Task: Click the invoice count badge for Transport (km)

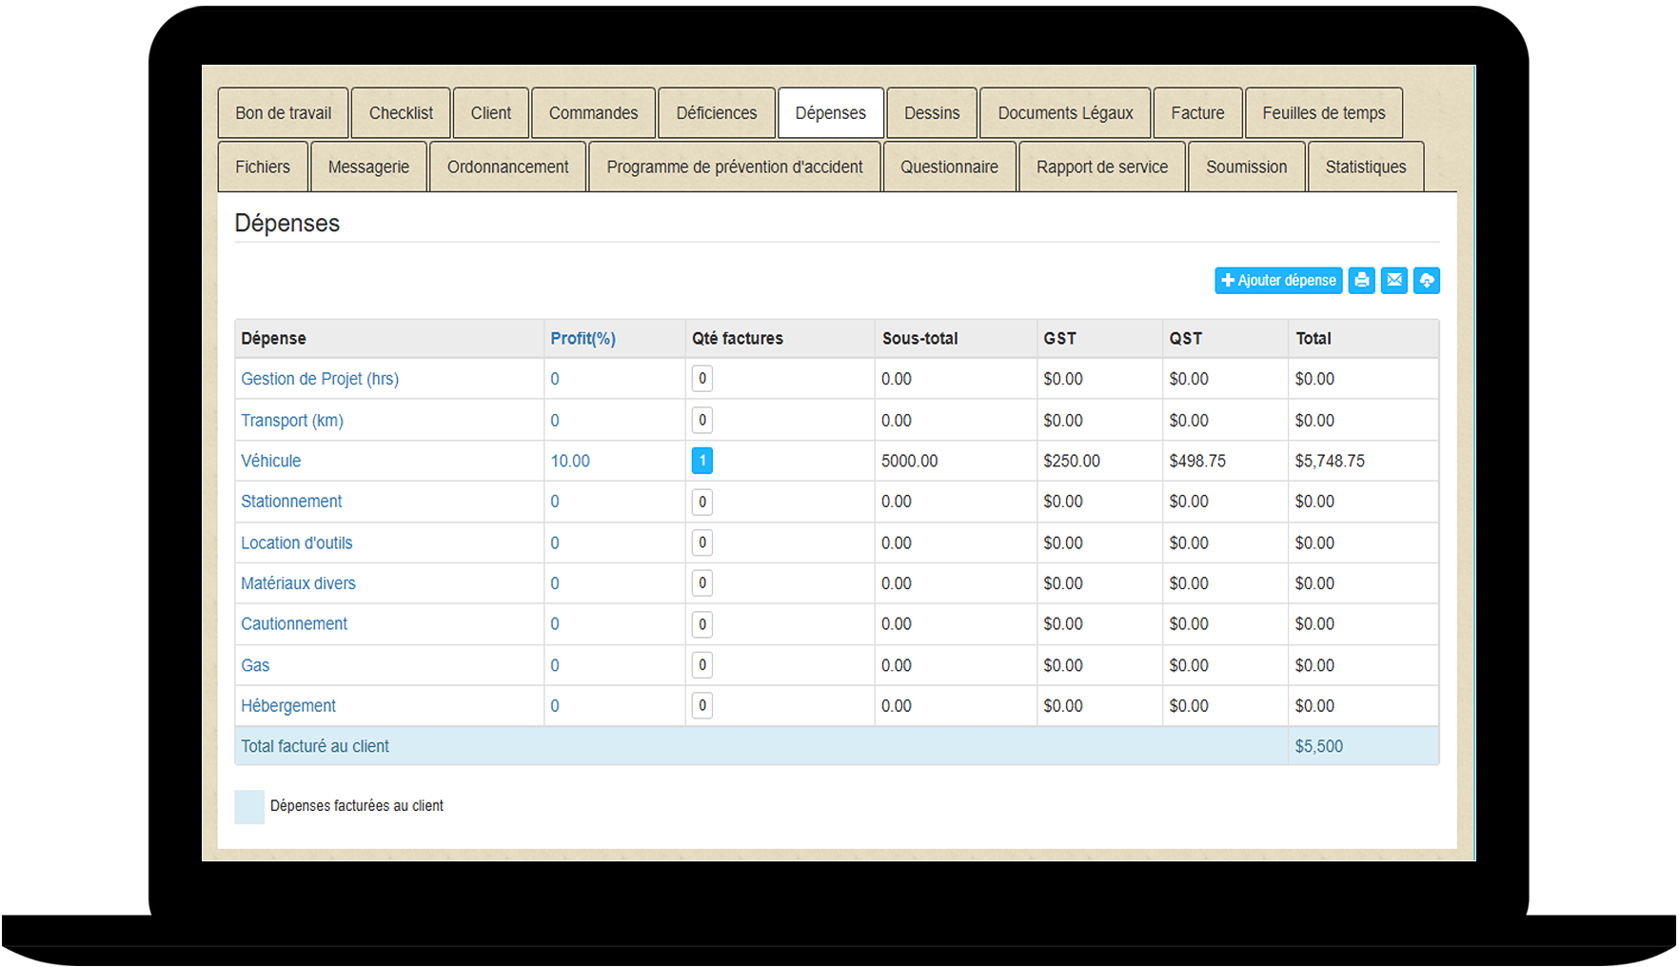Action: [701, 420]
